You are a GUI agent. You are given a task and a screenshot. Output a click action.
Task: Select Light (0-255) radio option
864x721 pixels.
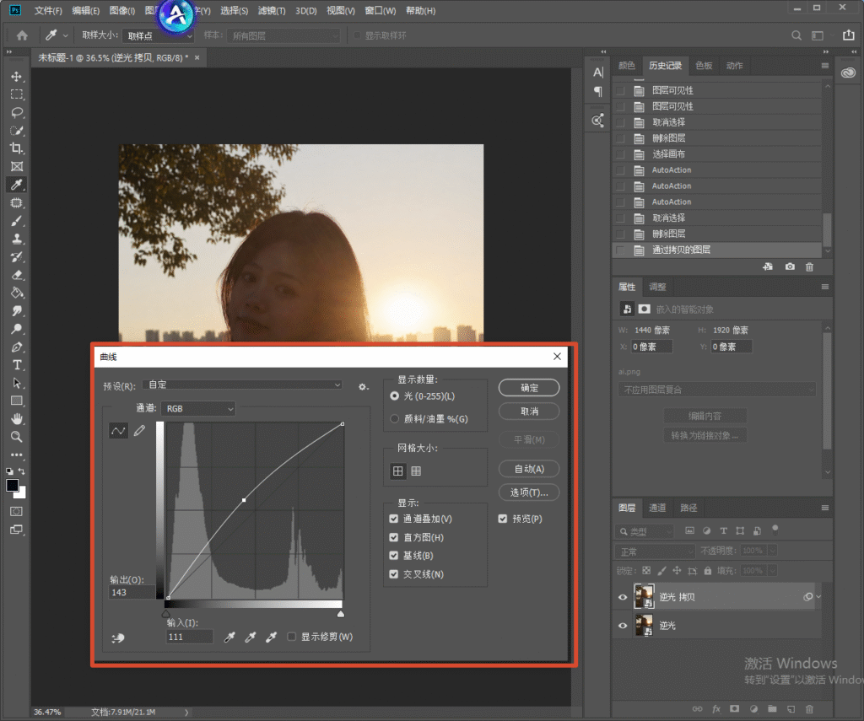click(395, 396)
